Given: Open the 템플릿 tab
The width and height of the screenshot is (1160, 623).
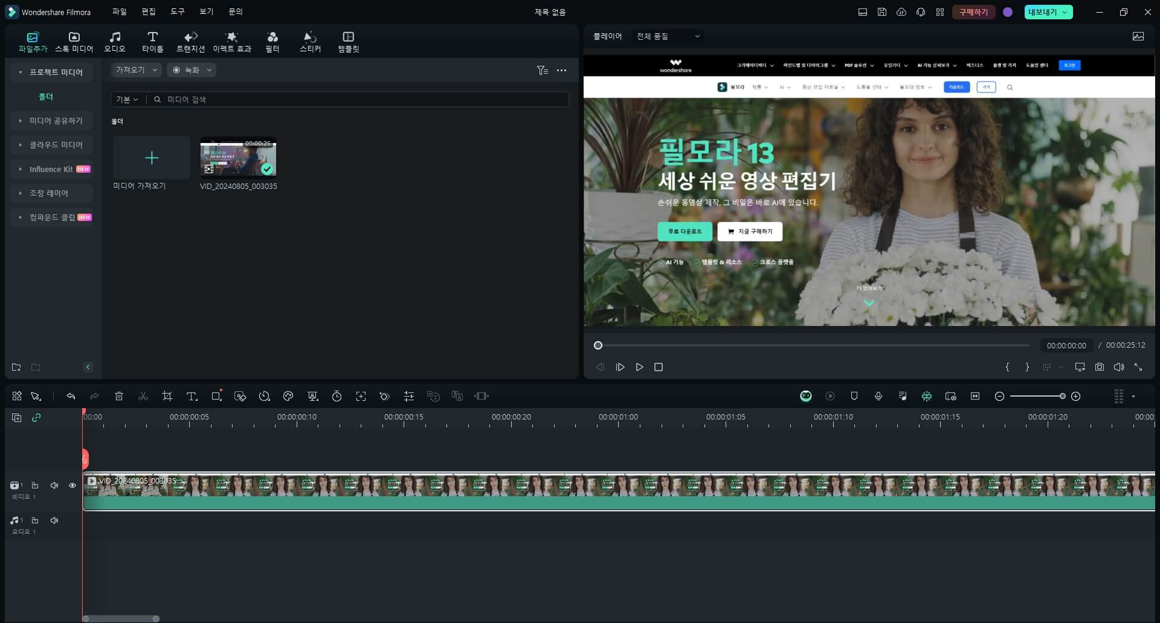Looking at the screenshot, I should 349,42.
